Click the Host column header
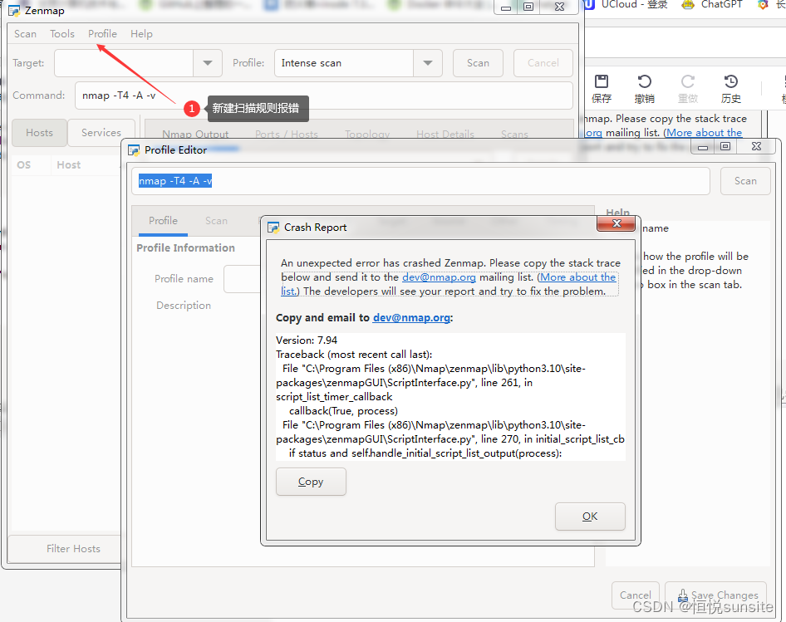Image resolution: width=786 pixels, height=622 pixels. click(69, 165)
